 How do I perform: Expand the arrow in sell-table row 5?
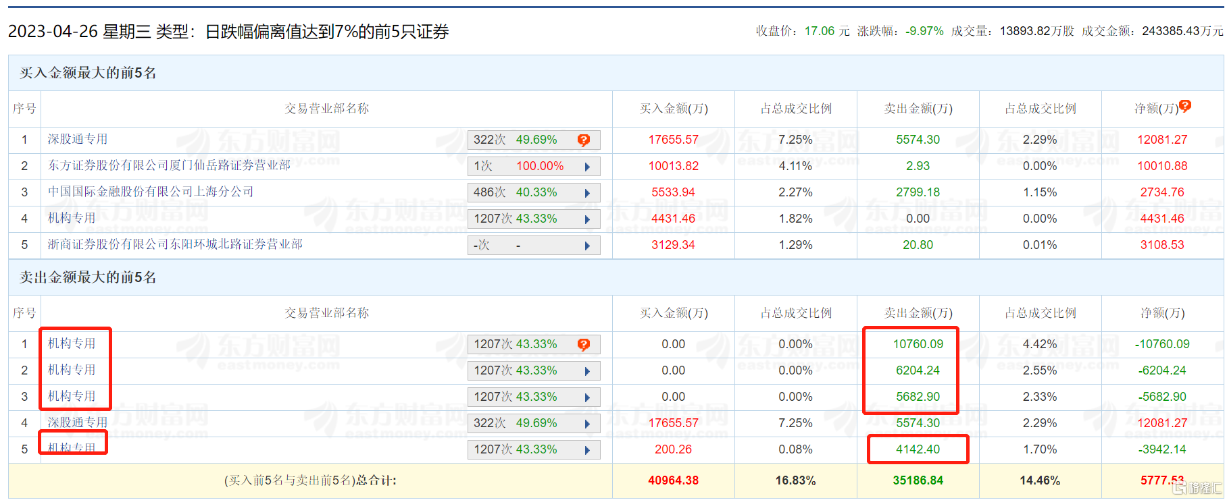pyautogui.click(x=587, y=450)
